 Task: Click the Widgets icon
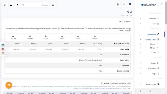pos(158,63)
